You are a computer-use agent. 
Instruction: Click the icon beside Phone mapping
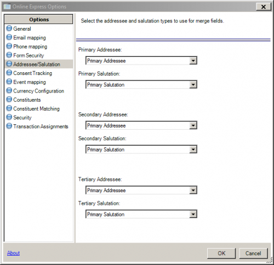[9, 46]
